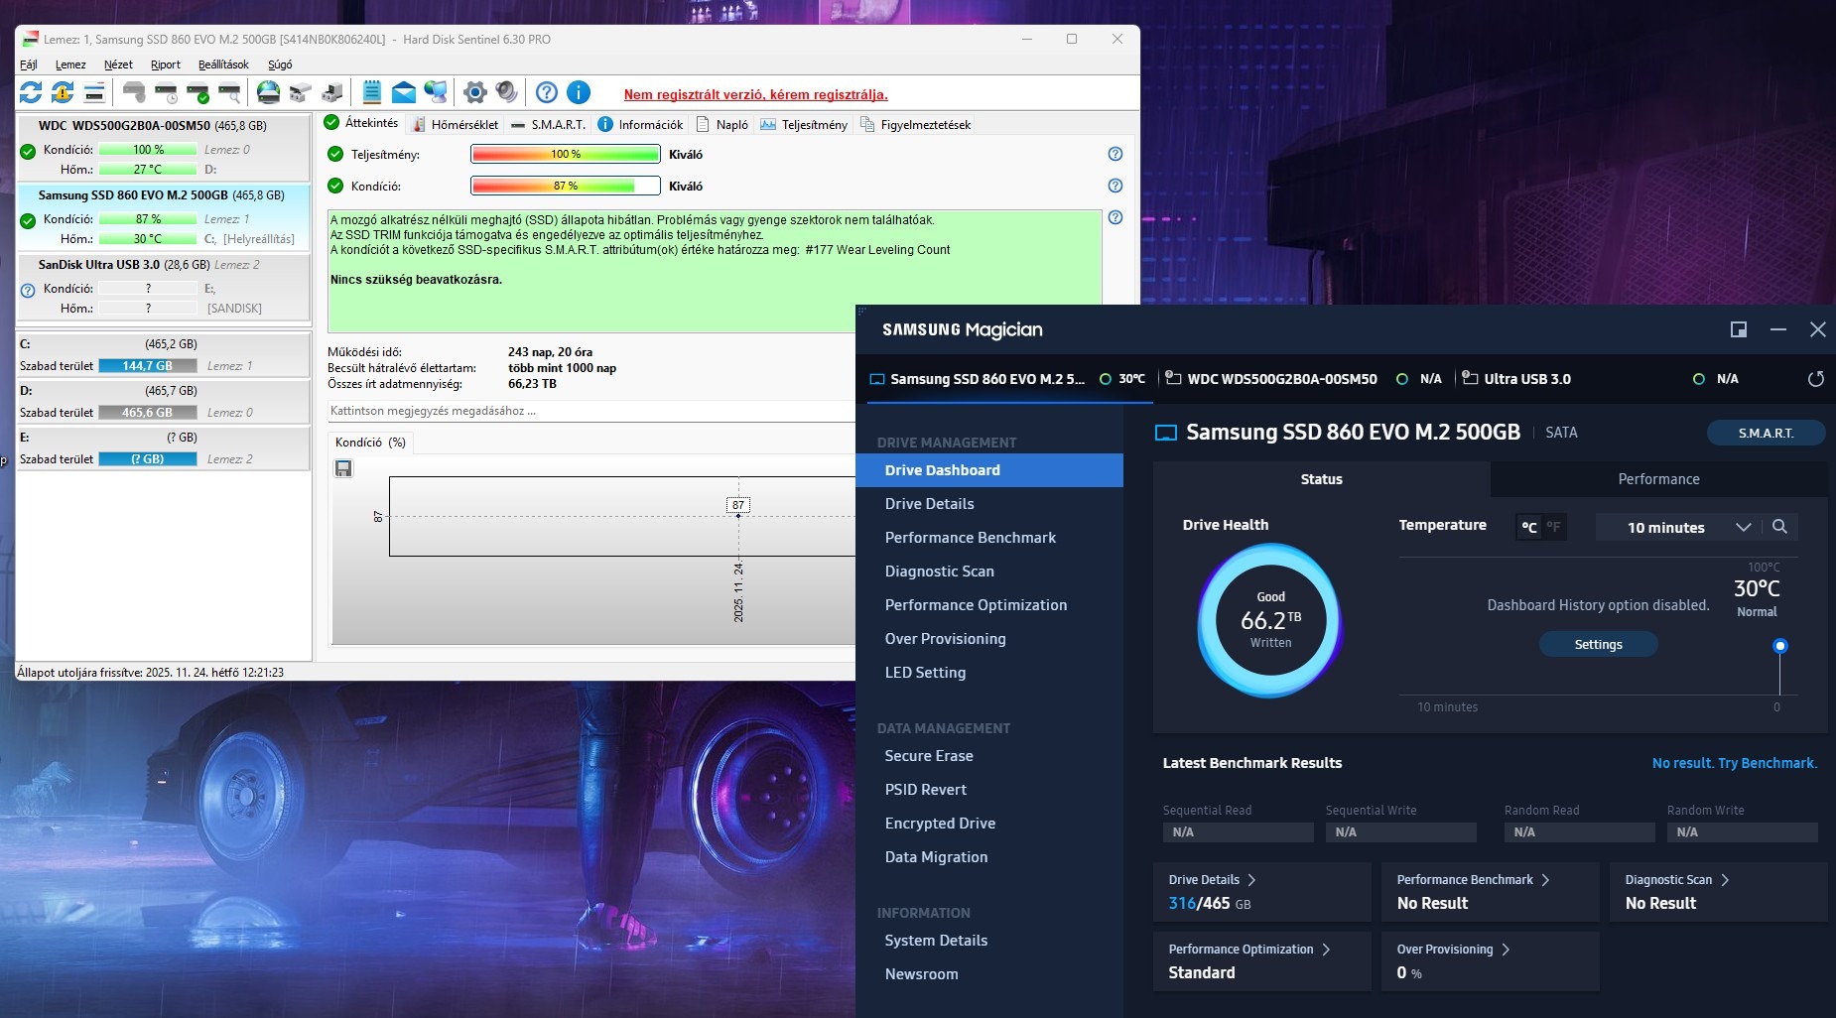Click the floppy save icon above the Kondíció graph
The width and height of the screenshot is (1836, 1018).
pos(343,468)
